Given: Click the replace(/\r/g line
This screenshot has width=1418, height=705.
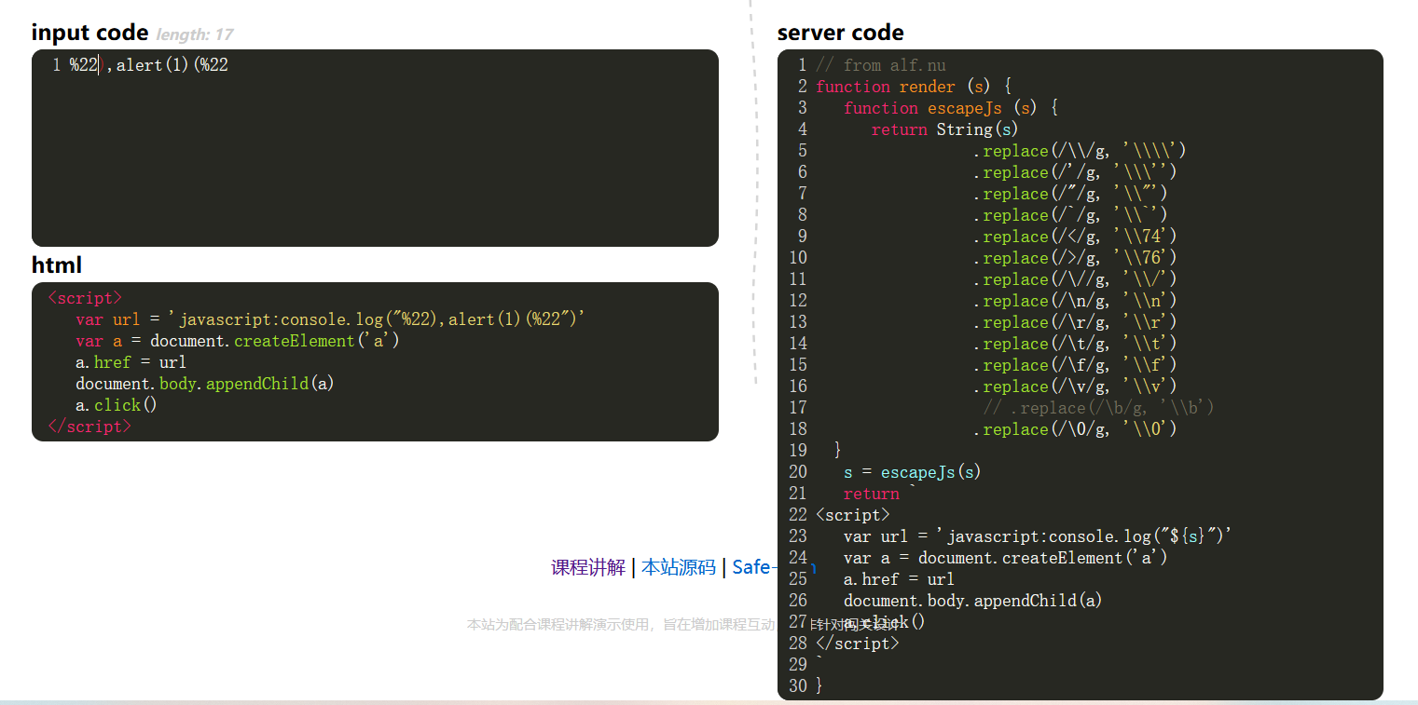Looking at the screenshot, I should click(x=1075, y=322).
